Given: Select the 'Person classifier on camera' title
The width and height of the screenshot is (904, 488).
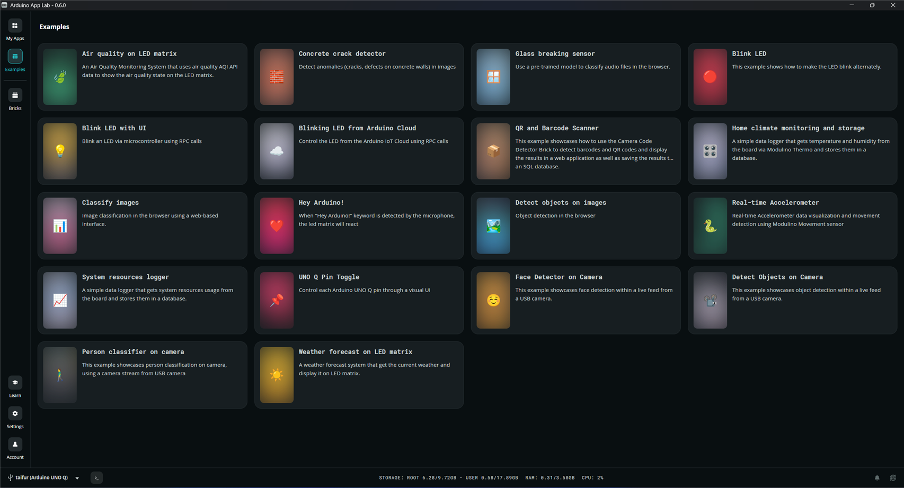Looking at the screenshot, I should pos(133,352).
